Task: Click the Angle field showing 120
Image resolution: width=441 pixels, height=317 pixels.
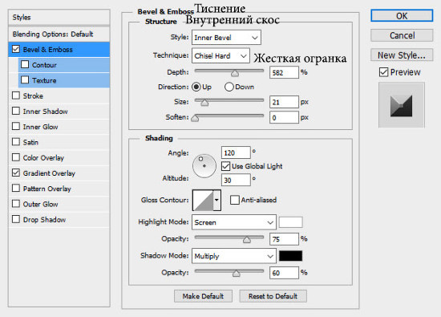Action: point(236,152)
